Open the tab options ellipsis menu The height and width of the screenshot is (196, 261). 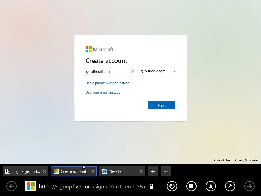click(x=166, y=171)
